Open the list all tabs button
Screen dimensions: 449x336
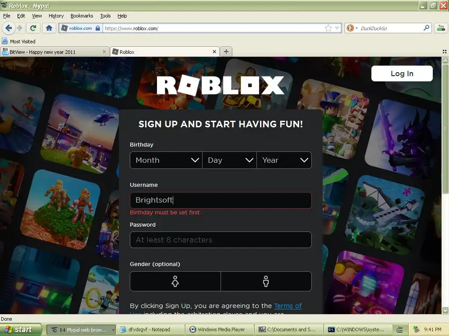(445, 52)
